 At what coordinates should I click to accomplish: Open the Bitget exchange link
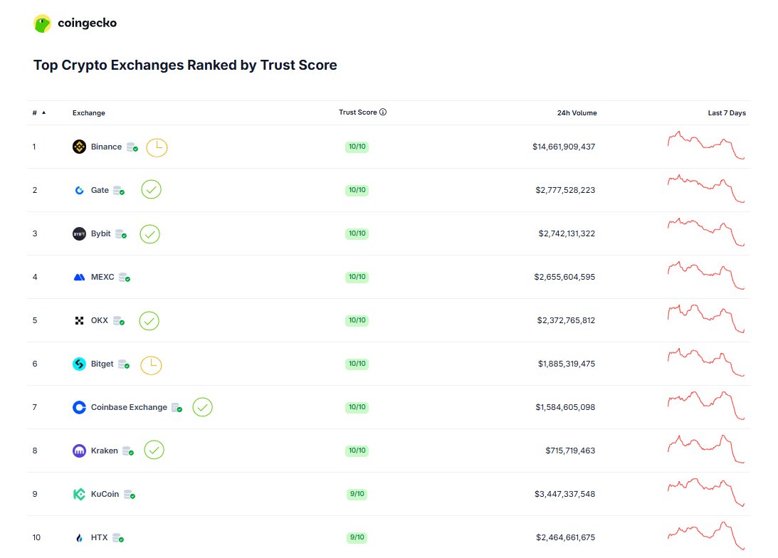(102, 364)
